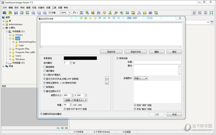Uncheck the 重设定图片尺寸 checkbox

pyautogui.click(x=44, y=91)
